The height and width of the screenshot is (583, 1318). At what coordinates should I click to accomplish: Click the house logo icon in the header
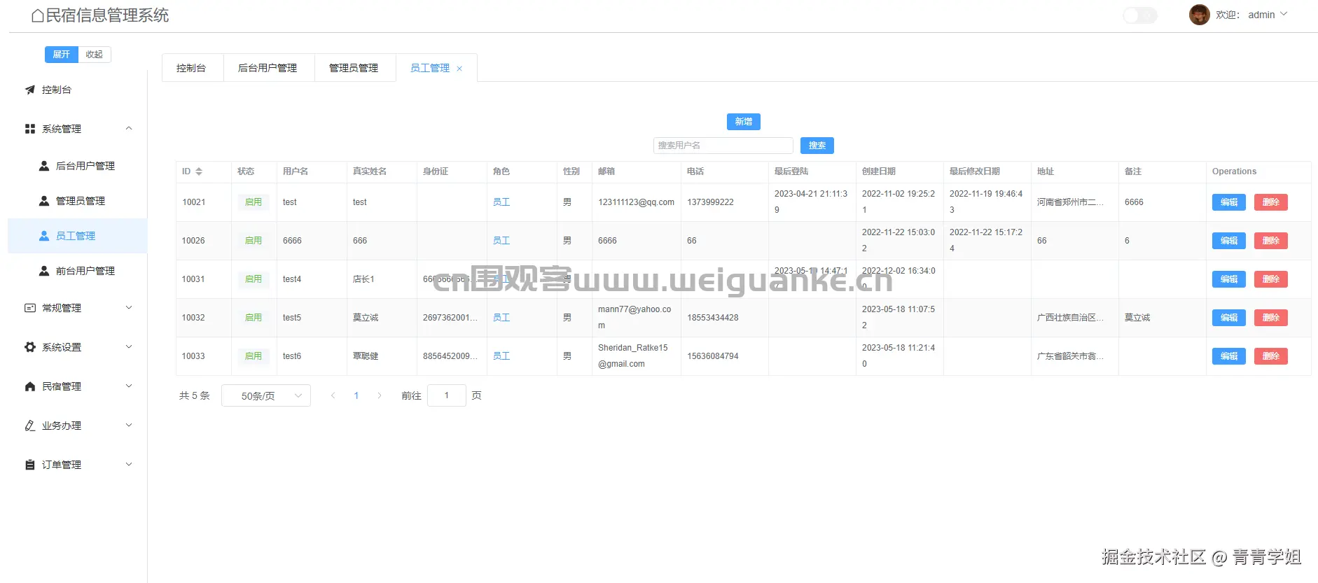[x=38, y=15]
